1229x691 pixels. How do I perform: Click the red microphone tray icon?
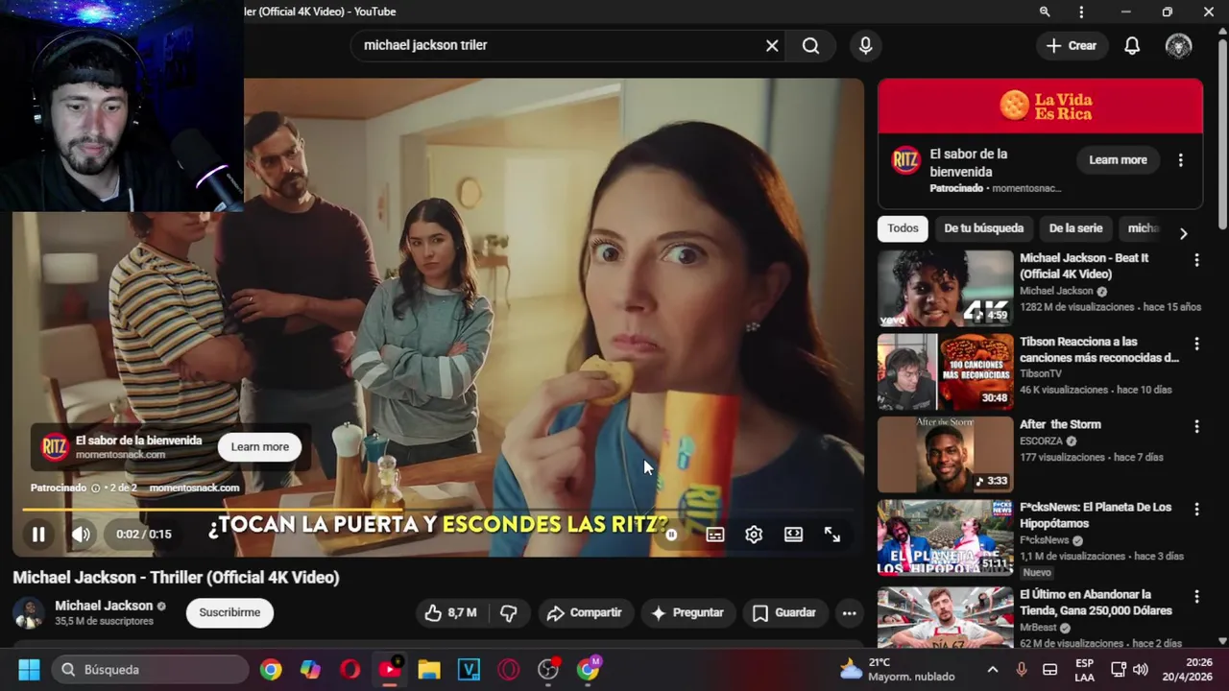tap(1022, 669)
